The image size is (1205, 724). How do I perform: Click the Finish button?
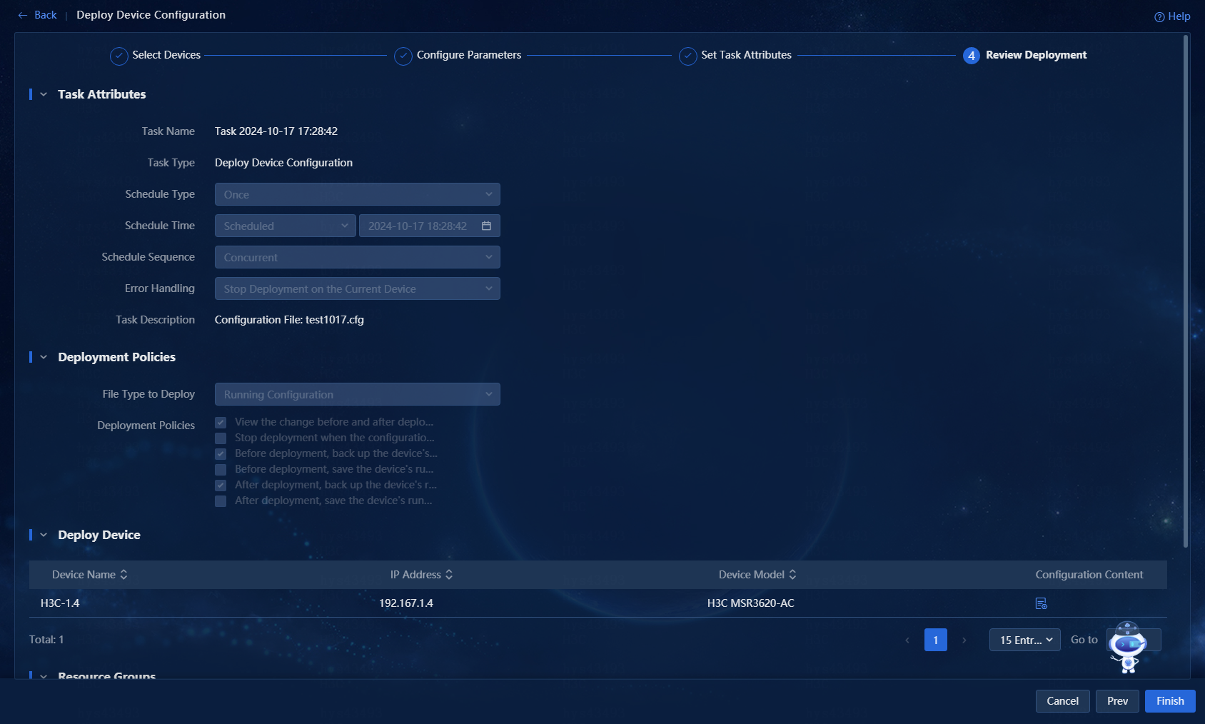pyautogui.click(x=1170, y=701)
